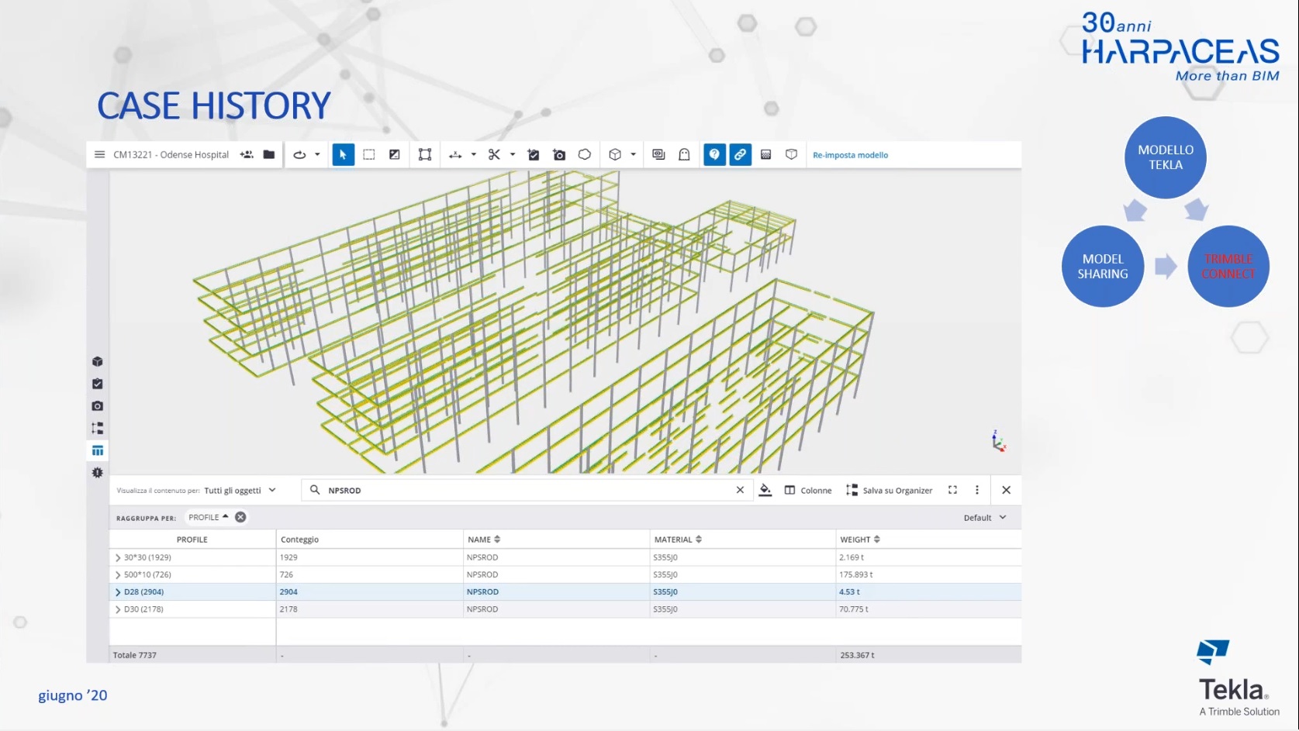
Task: Open the Tutti gli oggetti dropdown
Action: (x=240, y=490)
